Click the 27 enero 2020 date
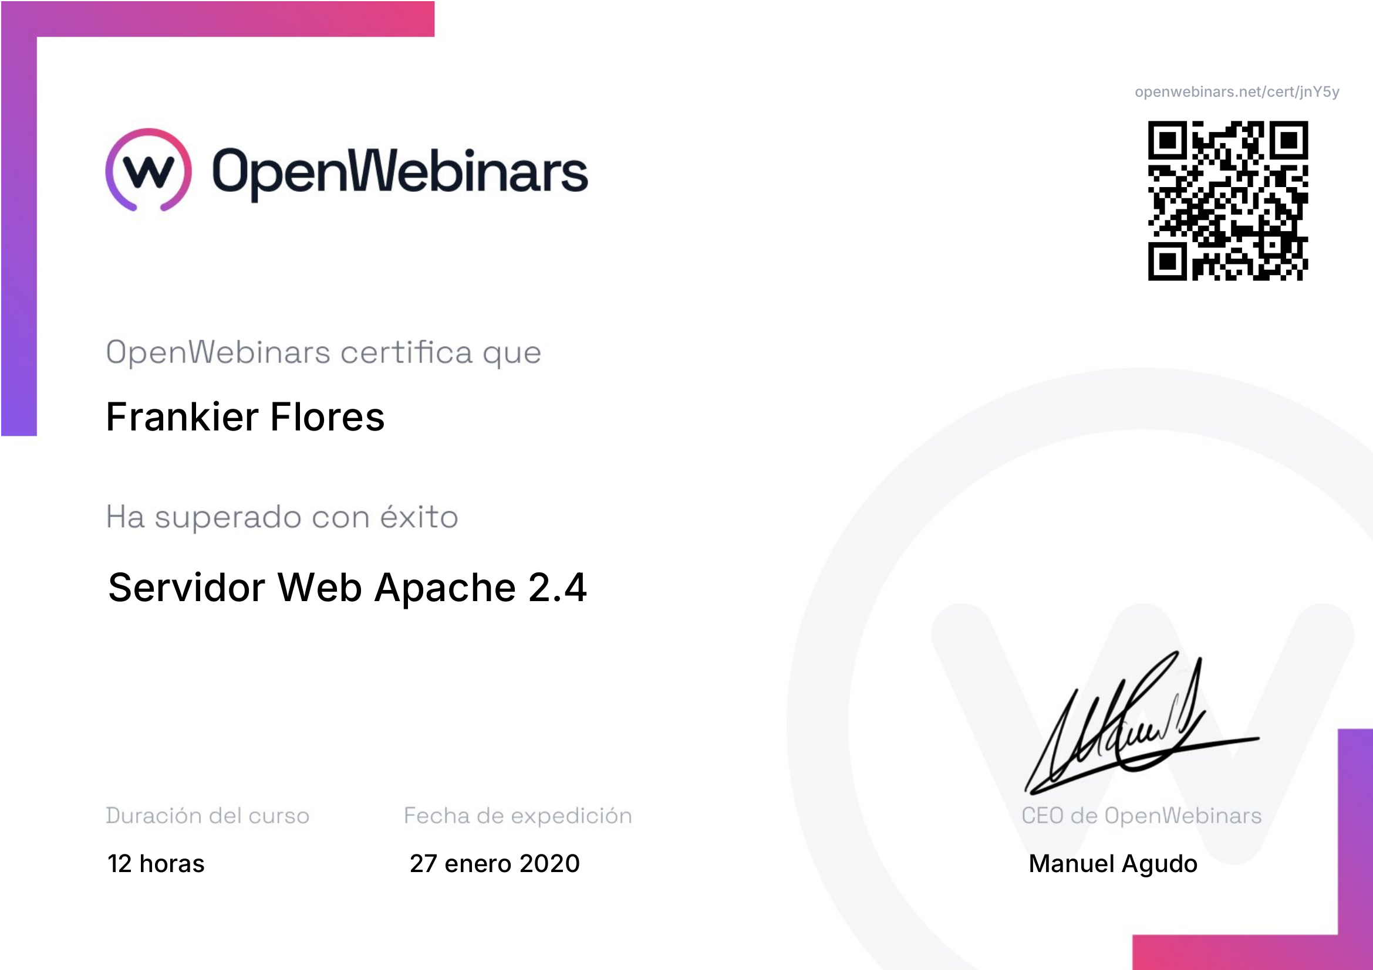The height and width of the screenshot is (970, 1373). pos(494,864)
